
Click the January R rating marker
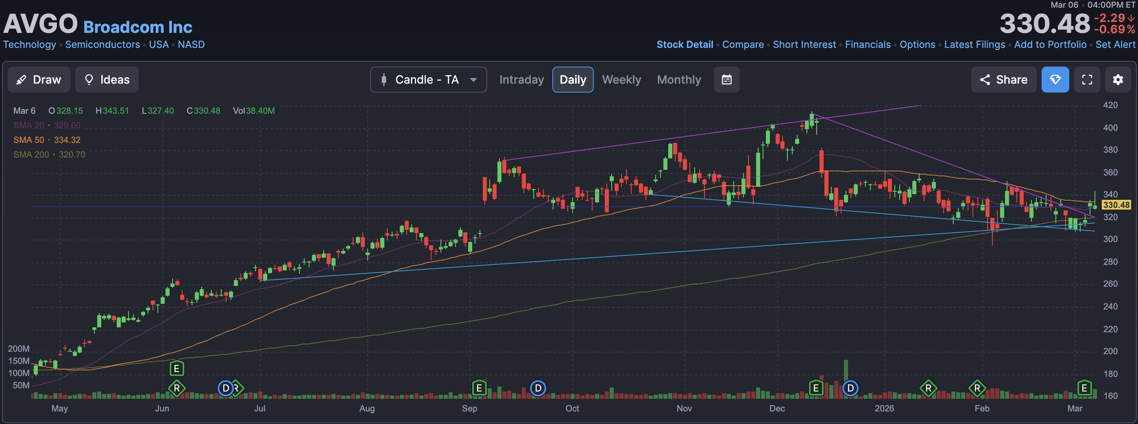coord(929,388)
